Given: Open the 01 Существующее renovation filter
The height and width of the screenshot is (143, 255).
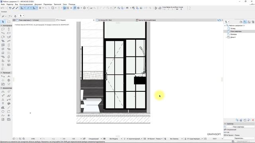Looking at the screenshot, I should click(194, 139).
